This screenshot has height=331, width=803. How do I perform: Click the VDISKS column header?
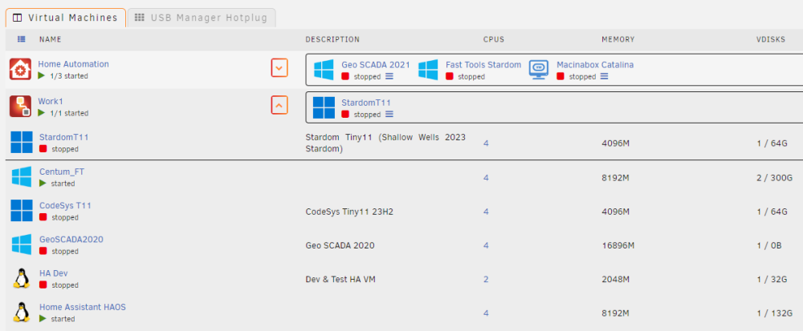pos(771,39)
